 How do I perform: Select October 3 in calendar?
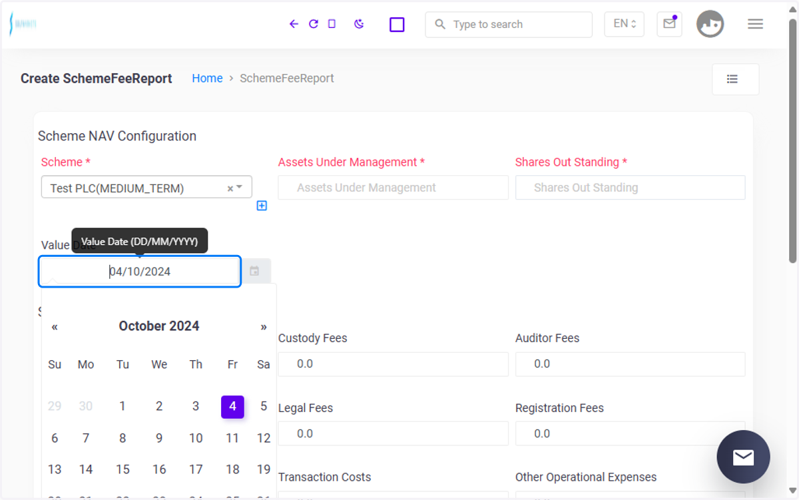(196, 406)
